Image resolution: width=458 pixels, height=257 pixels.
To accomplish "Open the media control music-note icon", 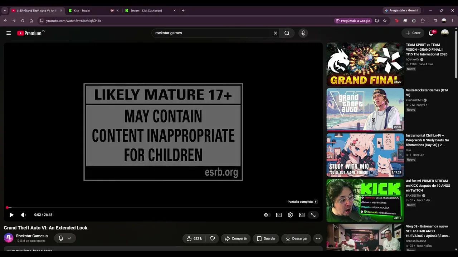I will [435, 21].
